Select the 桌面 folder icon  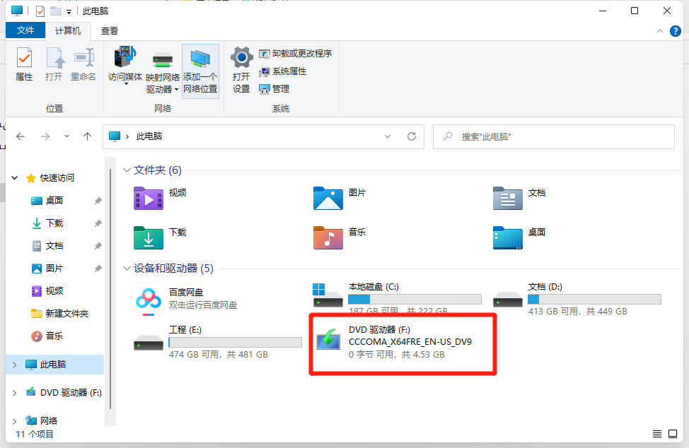pyautogui.click(x=507, y=237)
